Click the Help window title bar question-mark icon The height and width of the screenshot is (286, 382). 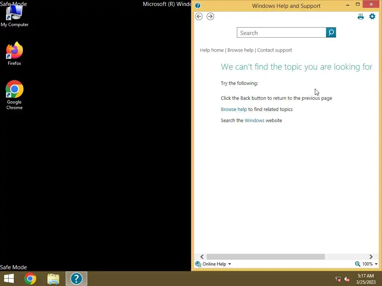[198, 6]
